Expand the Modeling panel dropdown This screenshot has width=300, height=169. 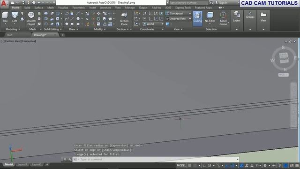13,29
